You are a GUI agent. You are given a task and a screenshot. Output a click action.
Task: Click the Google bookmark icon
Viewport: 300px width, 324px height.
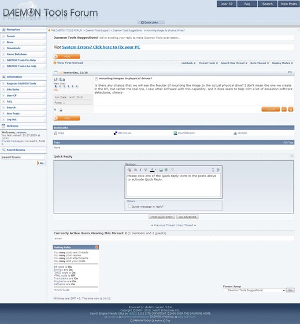click(x=235, y=133)
